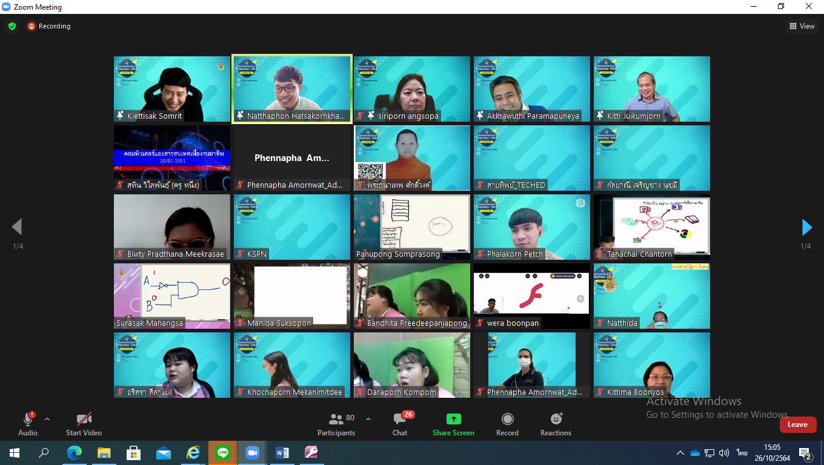Select Surasak Mahangsa's logic gate drawing tile

point(172,296)
